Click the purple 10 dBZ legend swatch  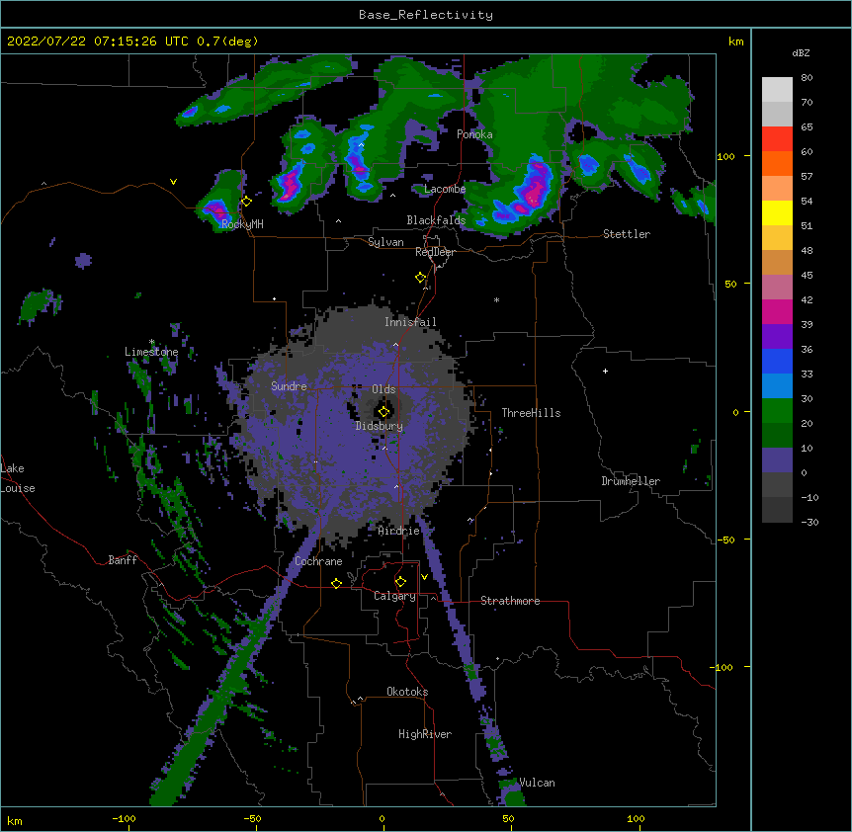(x=777, y=460)
